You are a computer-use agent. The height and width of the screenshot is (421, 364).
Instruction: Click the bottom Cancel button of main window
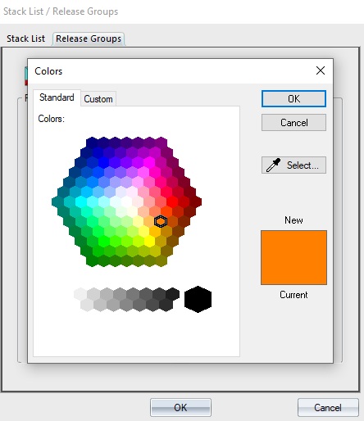click(328, 407)
